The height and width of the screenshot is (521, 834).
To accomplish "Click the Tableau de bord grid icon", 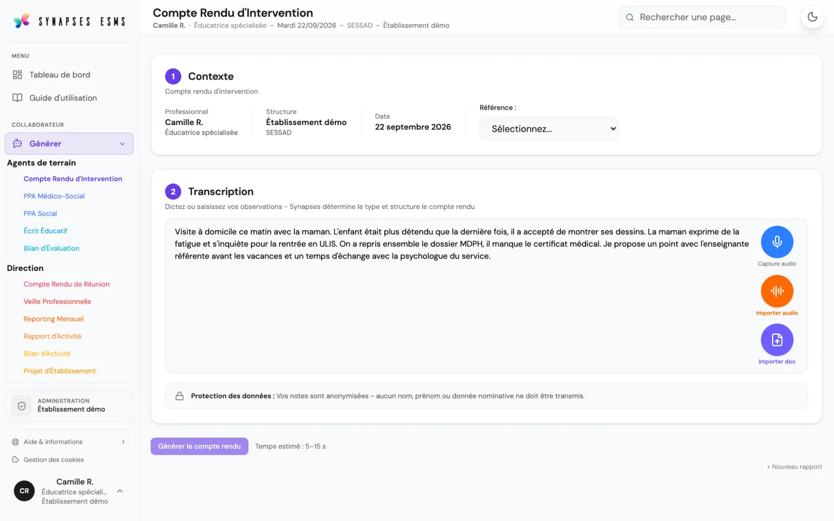I will [x=17, y=75].
